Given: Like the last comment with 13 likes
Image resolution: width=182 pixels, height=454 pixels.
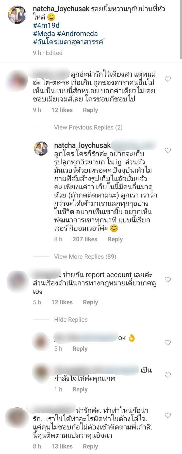Looking at the screenshot, I should tap(168, 415).
